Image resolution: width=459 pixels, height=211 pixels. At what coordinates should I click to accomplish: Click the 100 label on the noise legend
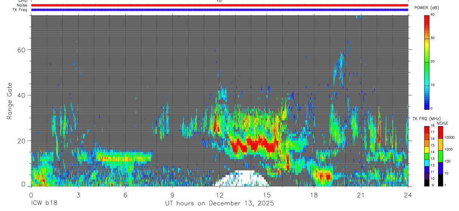coord(447,161)
